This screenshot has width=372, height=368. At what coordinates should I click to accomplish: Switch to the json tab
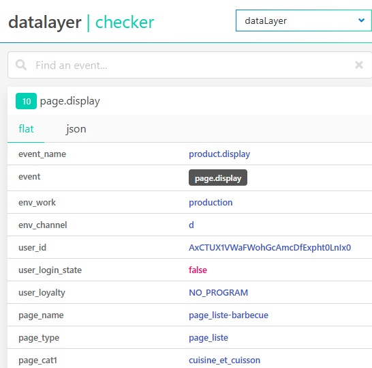point(76,129)
